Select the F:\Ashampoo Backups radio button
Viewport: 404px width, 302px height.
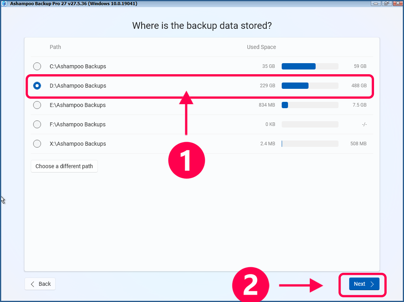[x=37, y=124]
